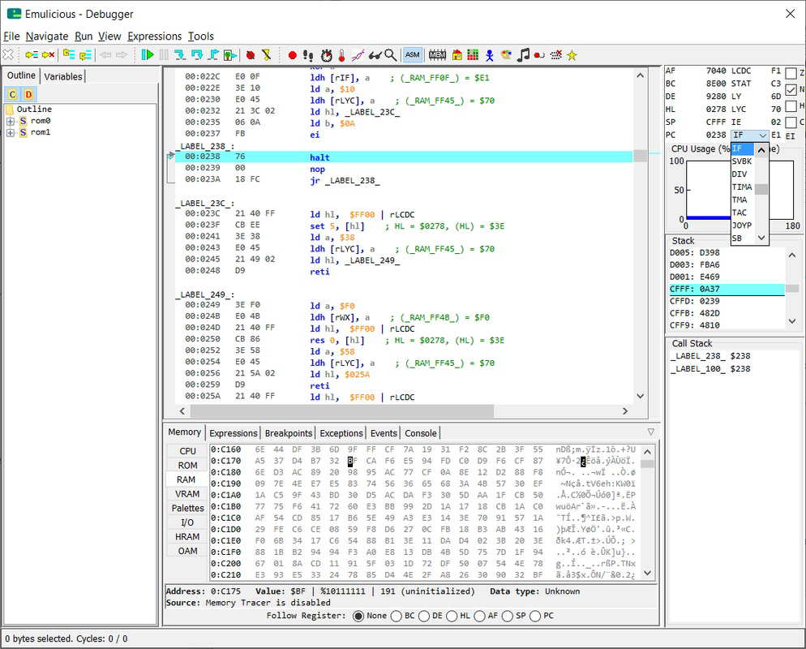The image size is (806, 649).
Task: Toggle the Z flag checkbox
Action: pos(791,74)
